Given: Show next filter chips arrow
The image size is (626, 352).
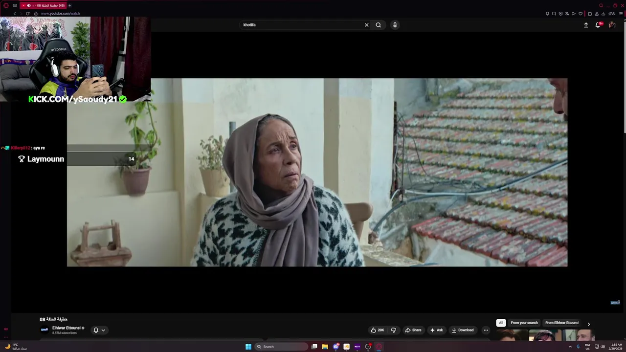Looking at the screenshot, I should pos(588,324).
